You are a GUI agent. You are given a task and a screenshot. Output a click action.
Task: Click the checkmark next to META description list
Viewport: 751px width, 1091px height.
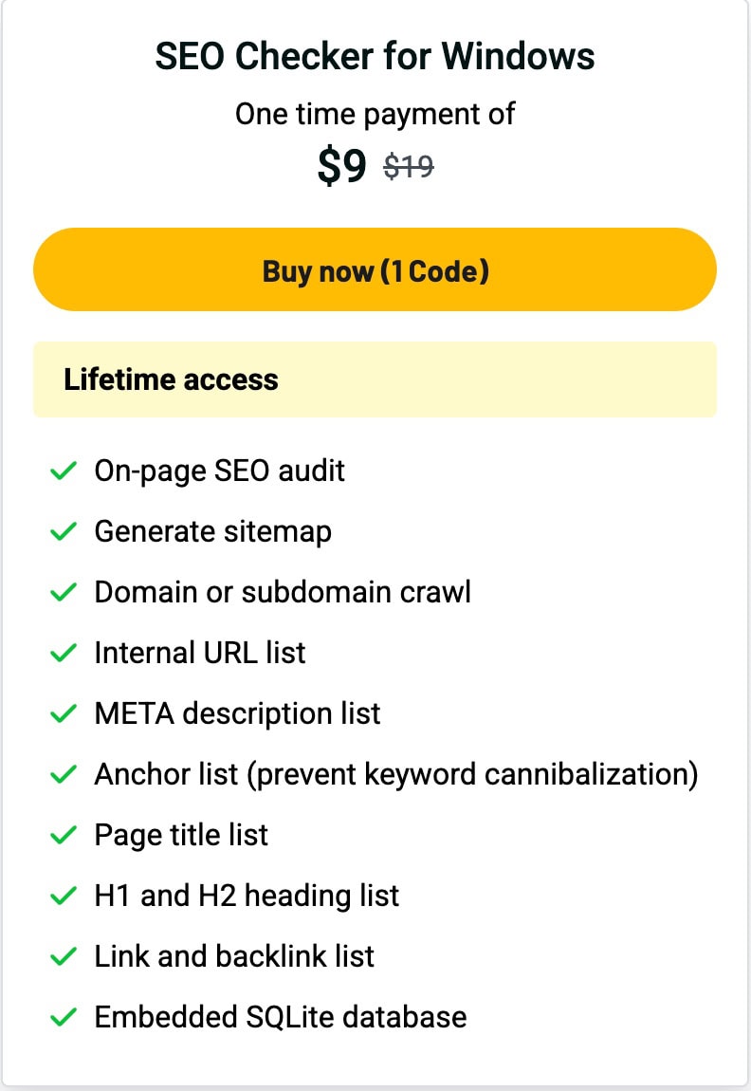[x=63, y=713]
